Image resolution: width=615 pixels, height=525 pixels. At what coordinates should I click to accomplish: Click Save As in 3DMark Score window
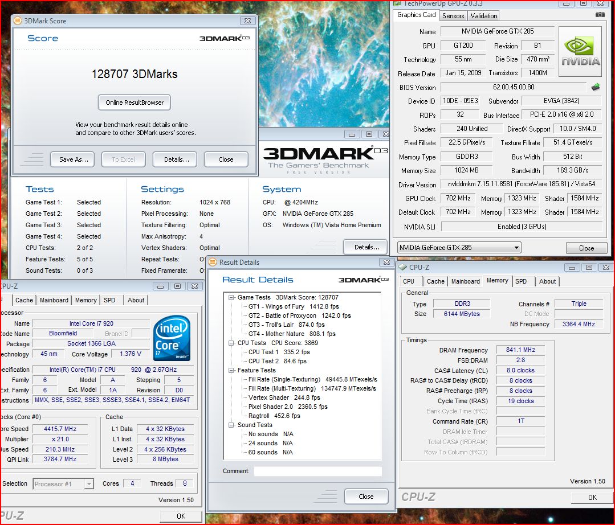74,159
